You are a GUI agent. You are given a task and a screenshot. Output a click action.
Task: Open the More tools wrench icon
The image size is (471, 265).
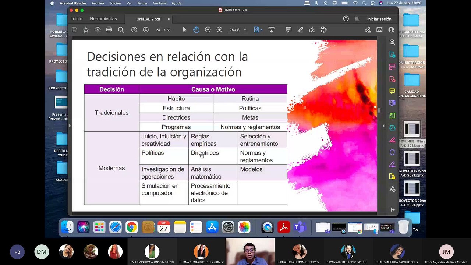click(392, 189)
